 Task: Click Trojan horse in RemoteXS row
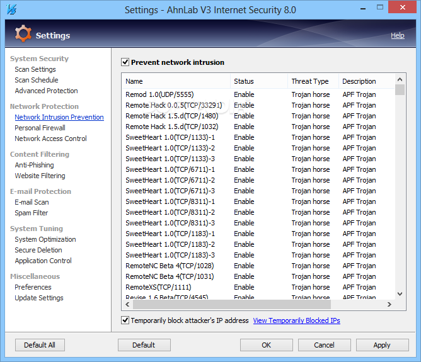click(311, 288)
